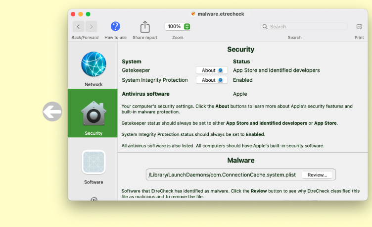
Task: Click the Gatekeeper row label
Action: coord(136,70)
